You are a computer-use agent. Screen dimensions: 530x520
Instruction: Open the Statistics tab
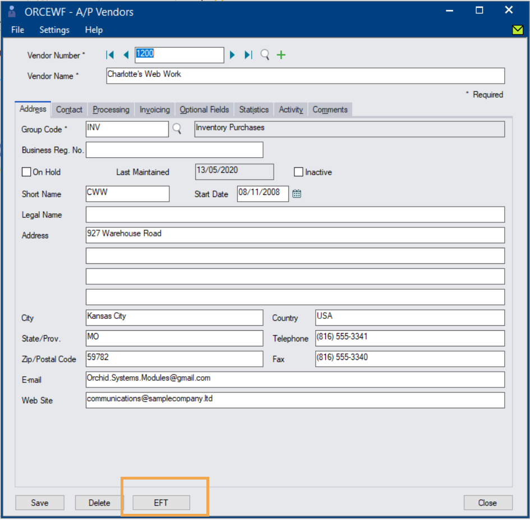point(254,110)
